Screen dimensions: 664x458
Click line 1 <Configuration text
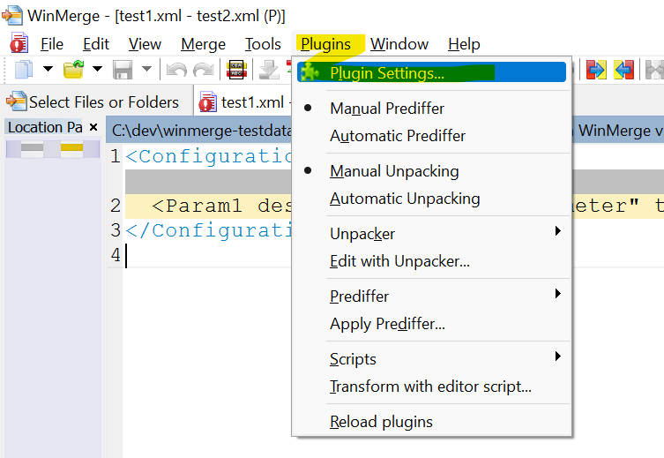pyautogui.click(x=208, y=156)
